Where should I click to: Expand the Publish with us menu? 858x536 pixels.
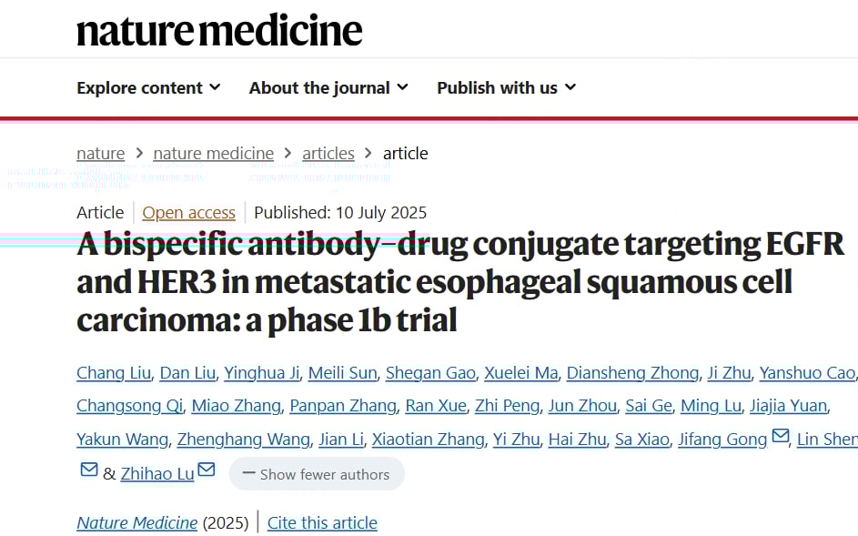coord(506,88)
